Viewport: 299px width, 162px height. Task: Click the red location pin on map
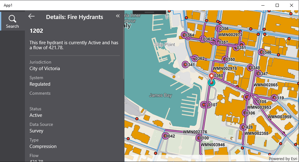tap(212, 76)
